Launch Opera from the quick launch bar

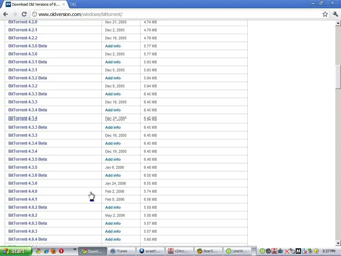[61, 251]
